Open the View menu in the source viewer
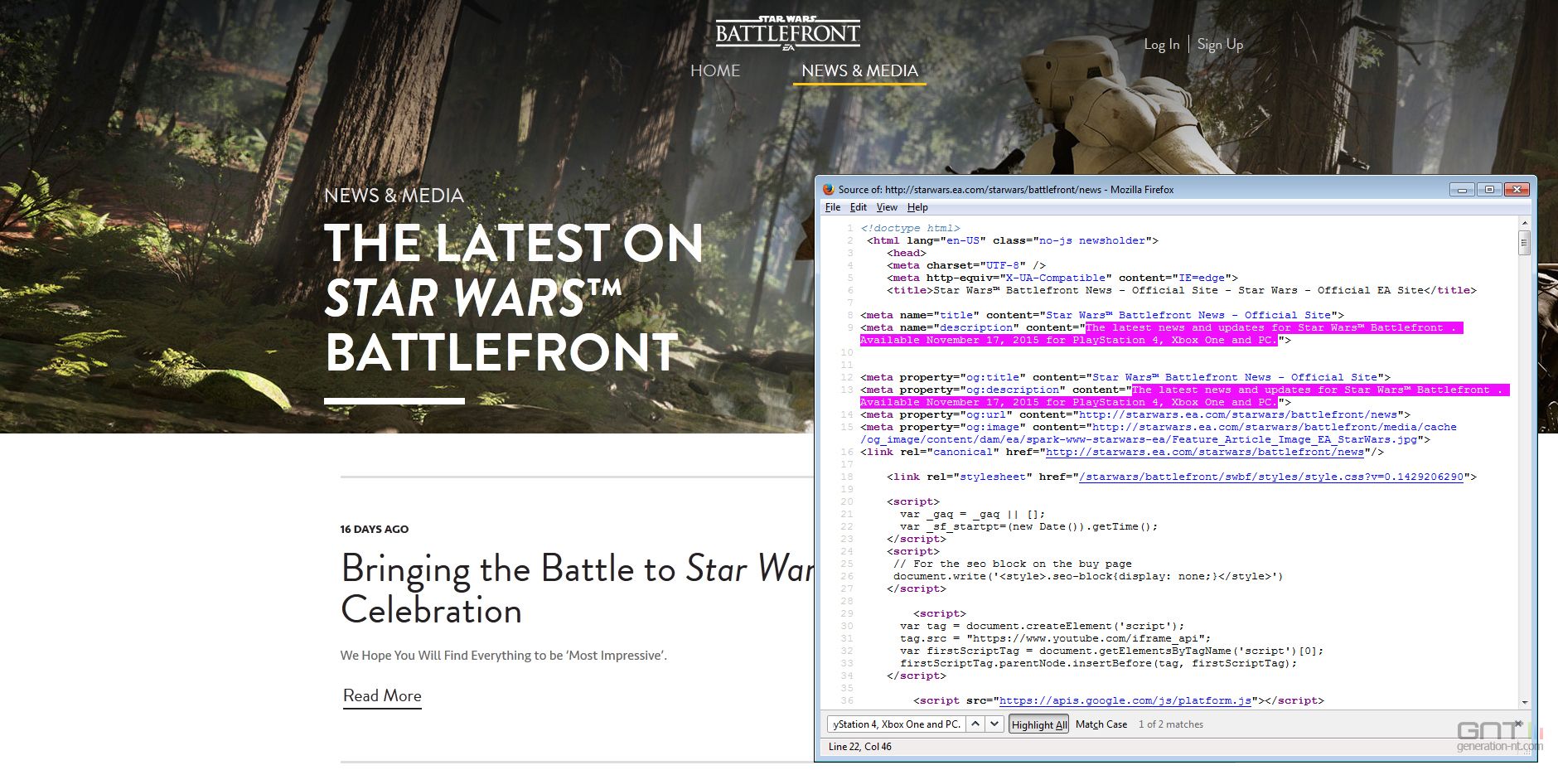The image size is (1558, 770). (x=887, y=207)
